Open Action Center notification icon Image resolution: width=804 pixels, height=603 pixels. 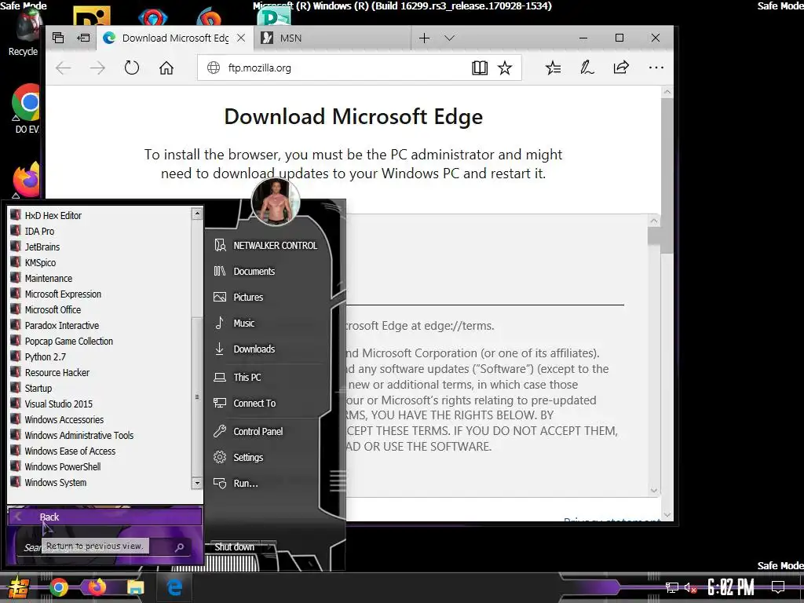(x=778, y=587)
